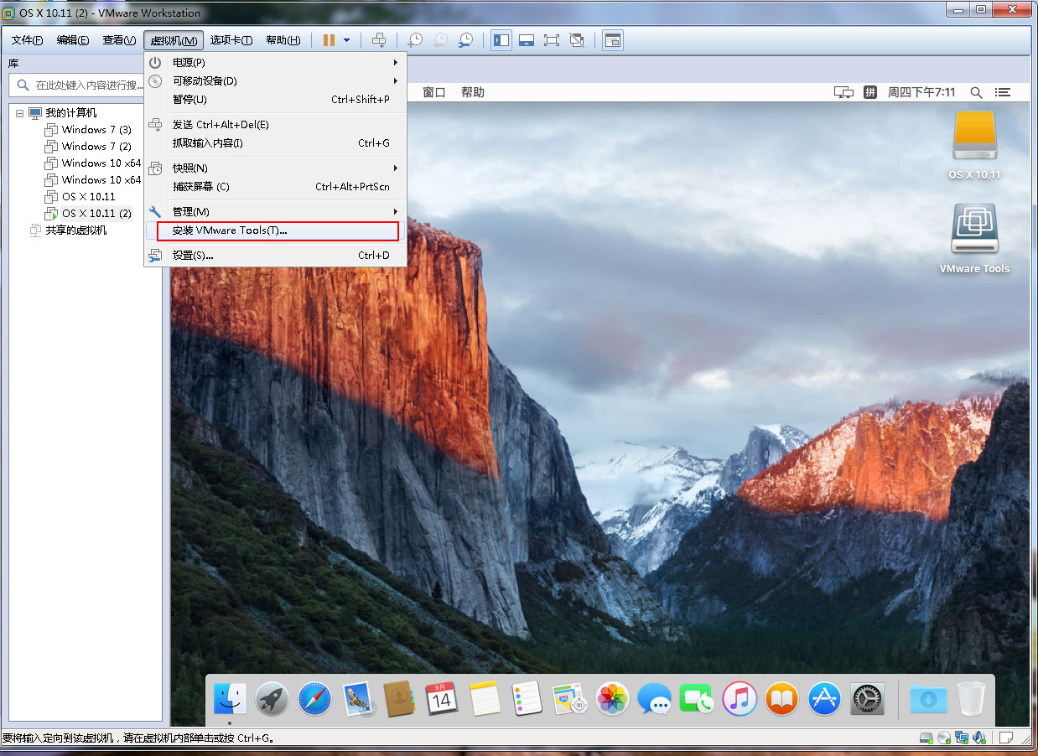
Task: Open Calendar icon showing 14 in Dock
Action: [x=442, y=698]
